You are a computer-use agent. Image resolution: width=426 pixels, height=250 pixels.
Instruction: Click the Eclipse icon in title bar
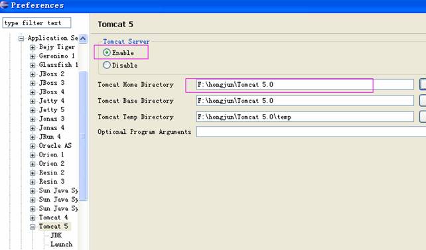click(4, 5)
